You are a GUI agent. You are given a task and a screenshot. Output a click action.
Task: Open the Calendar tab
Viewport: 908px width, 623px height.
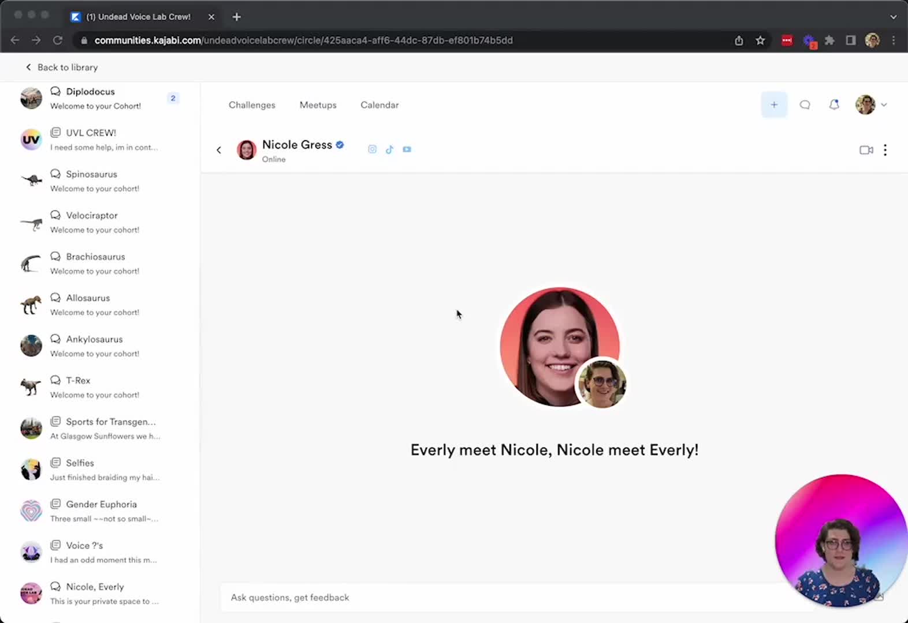pyautogui.click(x=379, y=105)
